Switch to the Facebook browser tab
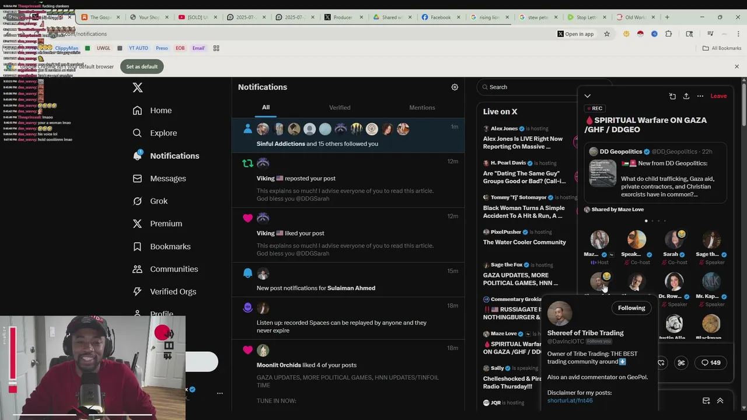 click(x=440, y=17)
